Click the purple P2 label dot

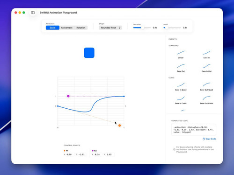93,151
